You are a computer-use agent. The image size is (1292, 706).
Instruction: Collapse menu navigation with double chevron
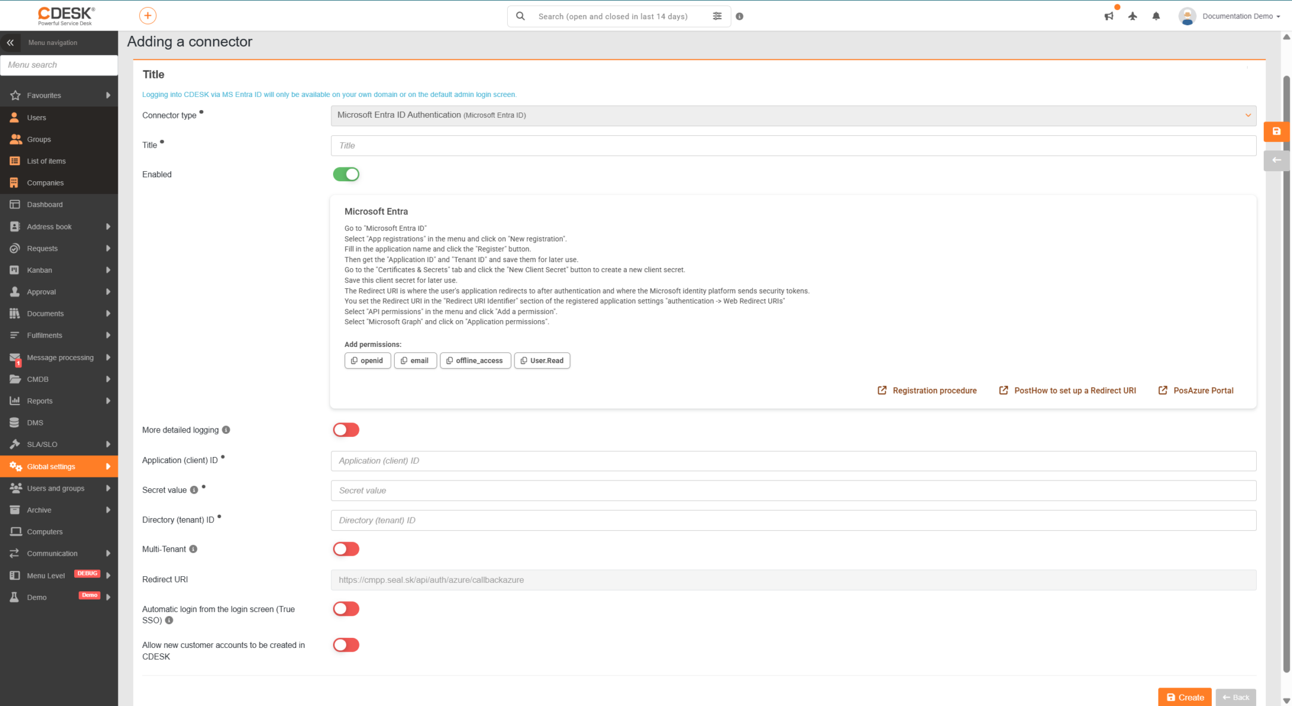(10, 42)
